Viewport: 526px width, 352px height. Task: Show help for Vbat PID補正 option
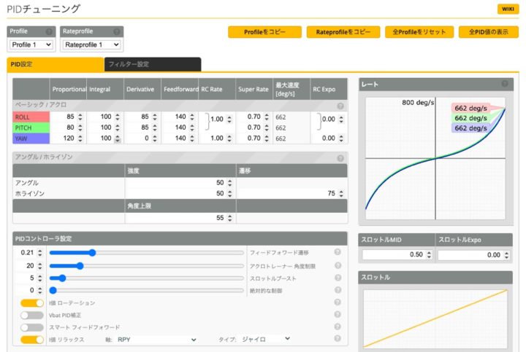point(338,315)
